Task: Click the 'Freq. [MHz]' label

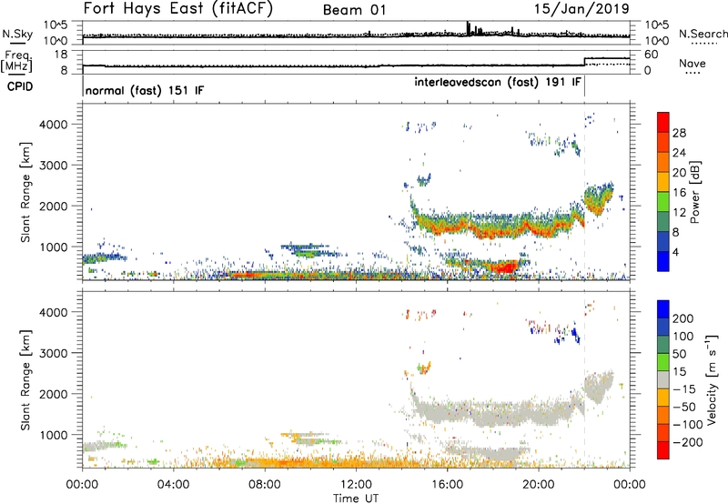Action: 16,62
